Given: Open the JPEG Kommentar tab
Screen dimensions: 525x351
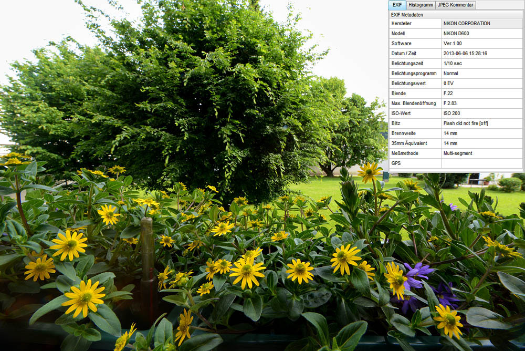Looking at the screenshot, I should point(456,5).
